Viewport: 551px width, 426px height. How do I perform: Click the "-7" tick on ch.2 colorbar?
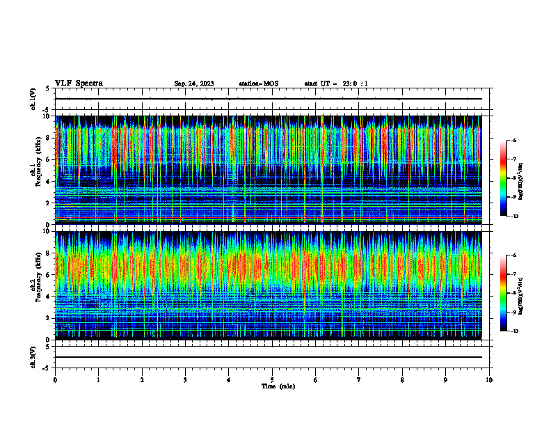pos(513,274)
